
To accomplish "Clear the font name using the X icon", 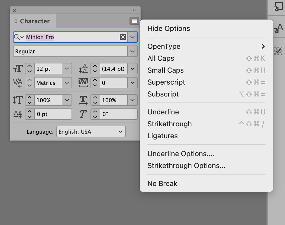I will [123, 37].
